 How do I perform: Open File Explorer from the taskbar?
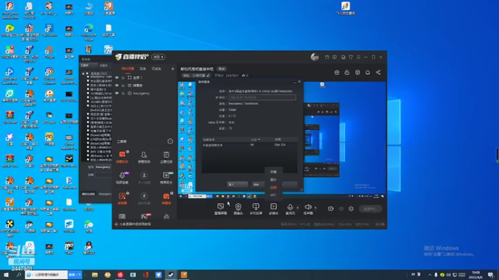point(95,274)
